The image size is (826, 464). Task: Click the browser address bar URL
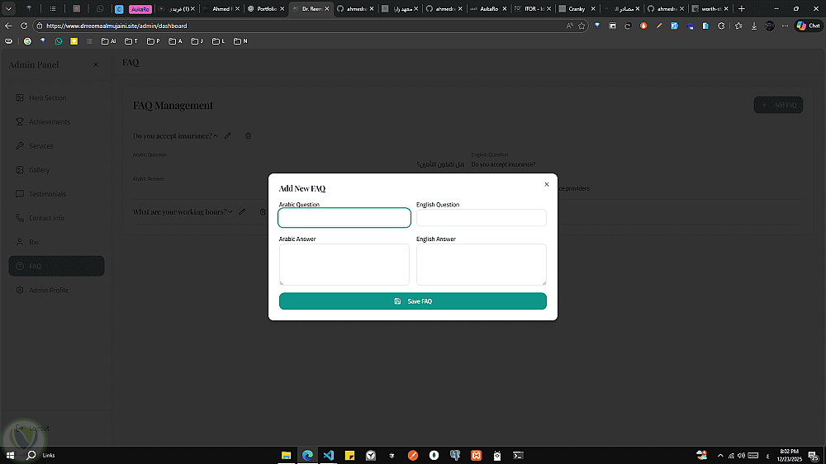click(x=116, y=26)
